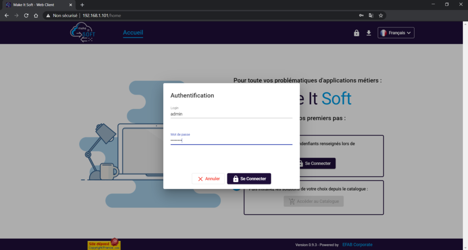The image size is (468, 250).
Task: Go back with the browser back arrow
Action: click(6, 16)
